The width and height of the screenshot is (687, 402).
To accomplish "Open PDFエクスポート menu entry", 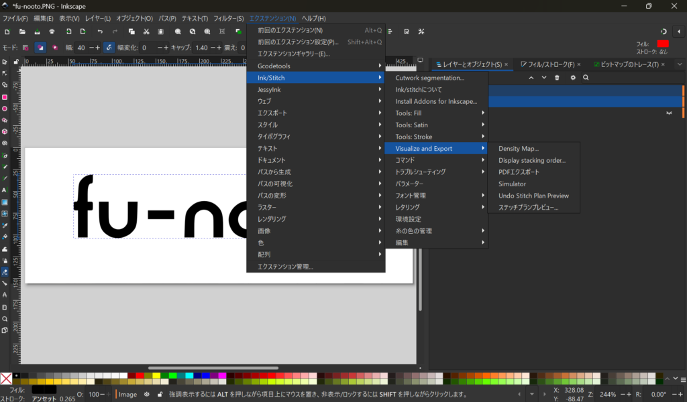I will pyautogui.click(x=519, y=172).
